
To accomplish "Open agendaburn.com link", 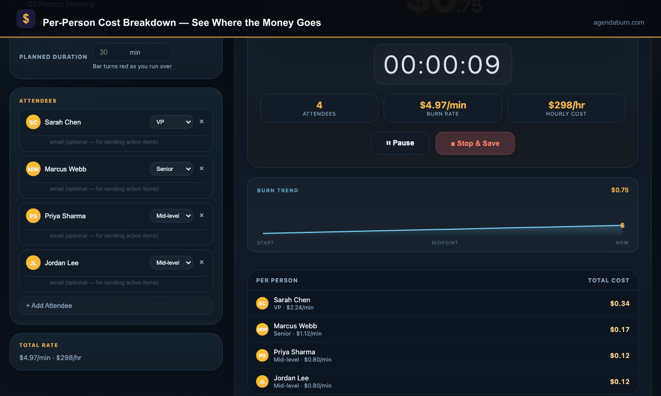I will [x=619, y=22].
